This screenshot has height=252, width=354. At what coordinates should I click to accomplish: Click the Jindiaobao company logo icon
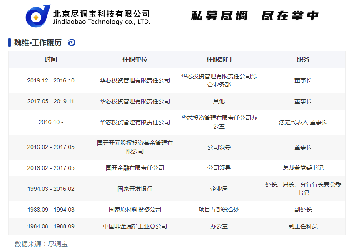pos(38,16)
